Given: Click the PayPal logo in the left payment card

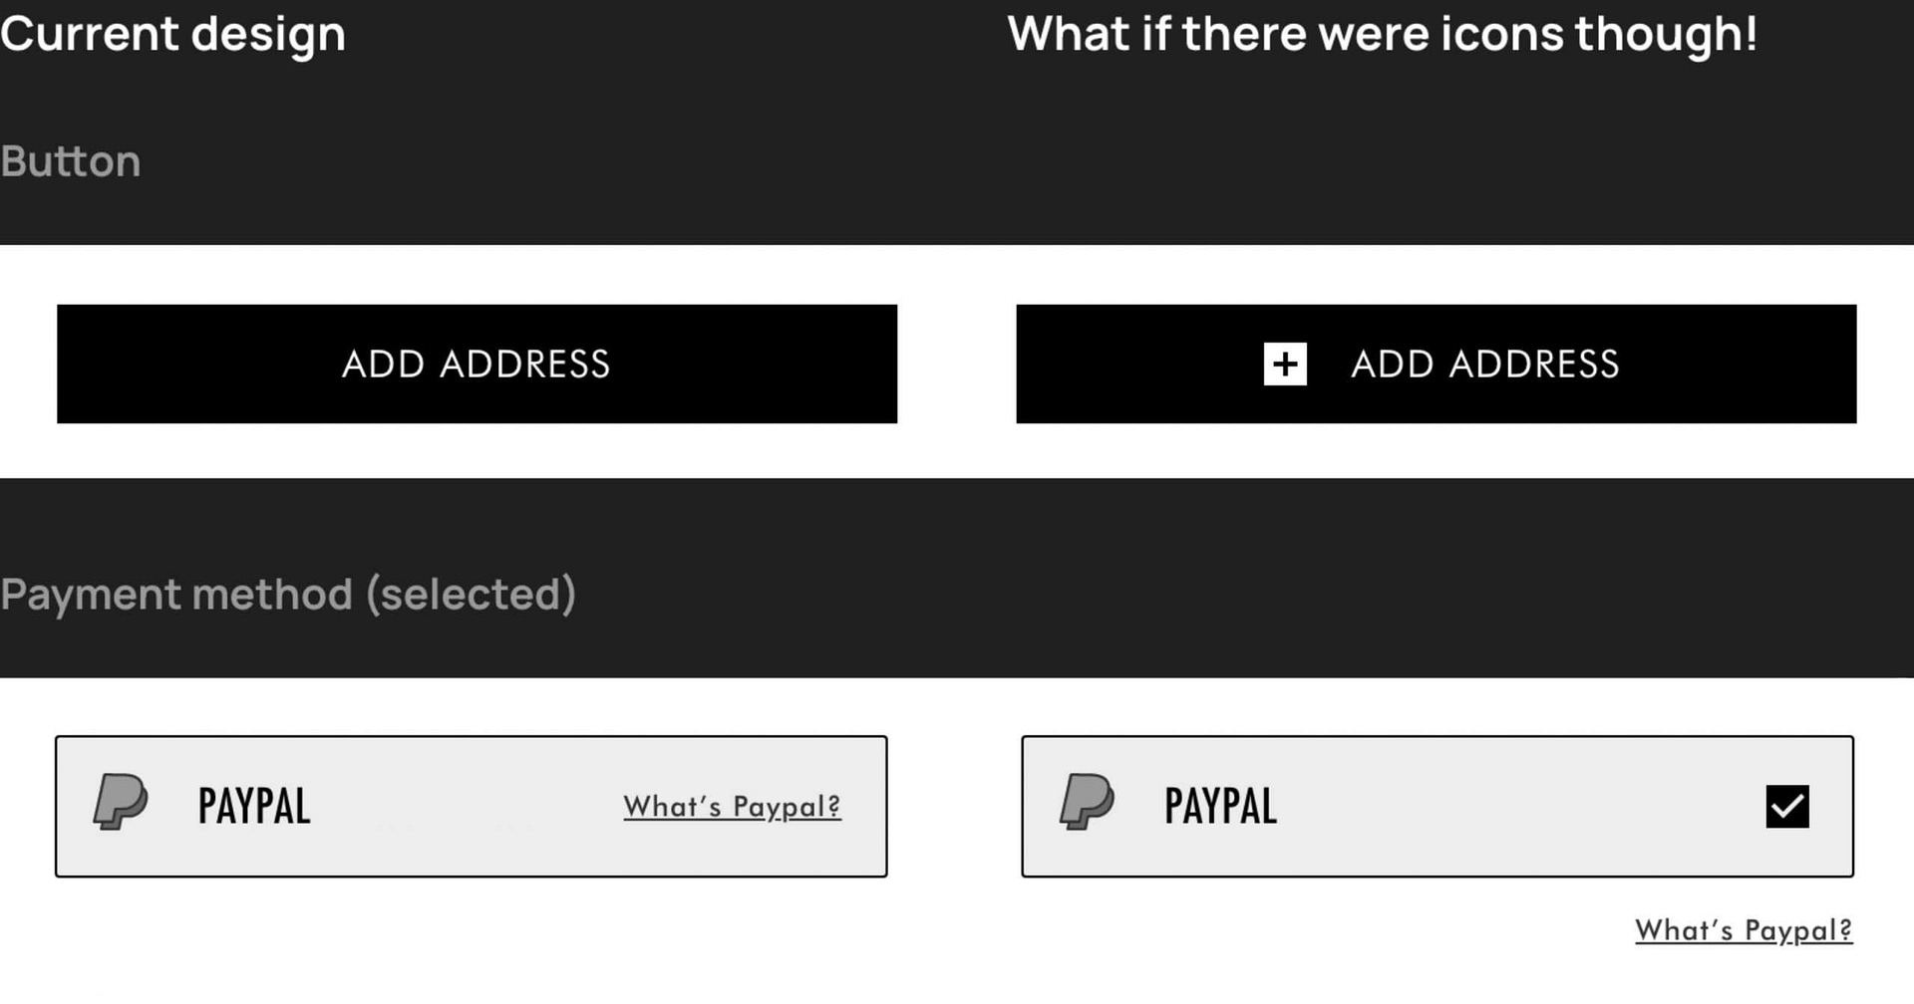Looking at the screenshot, I should pos(122,803).
